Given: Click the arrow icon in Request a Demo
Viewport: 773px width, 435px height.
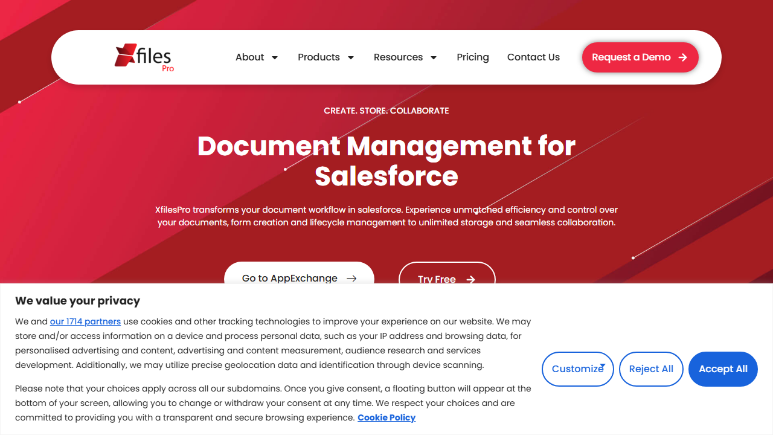Looking at the screenshot, I should tap(683, 57).
